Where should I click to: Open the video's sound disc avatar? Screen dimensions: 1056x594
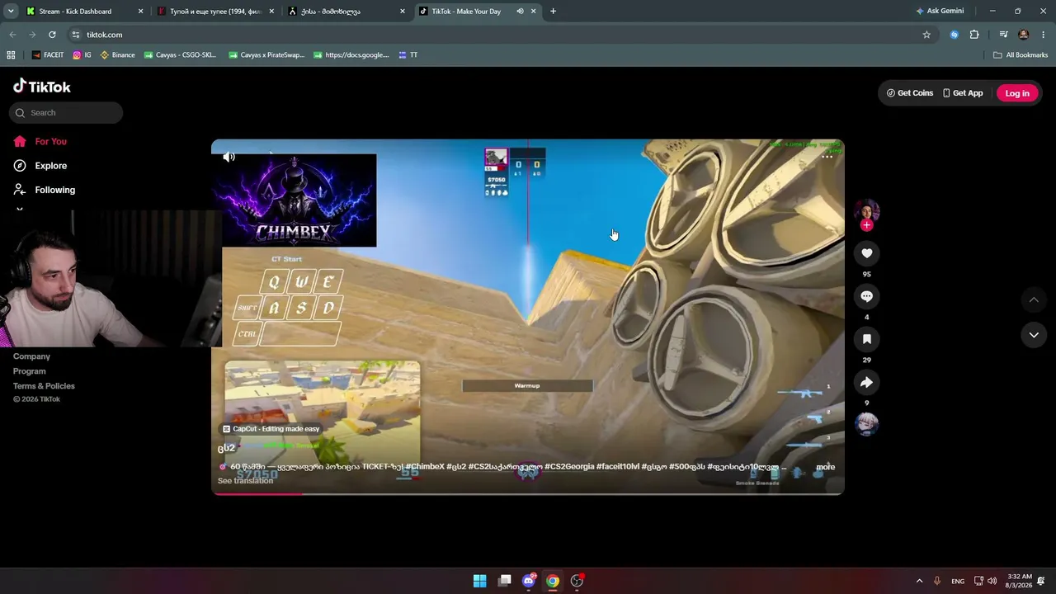[x=866, y=424]
